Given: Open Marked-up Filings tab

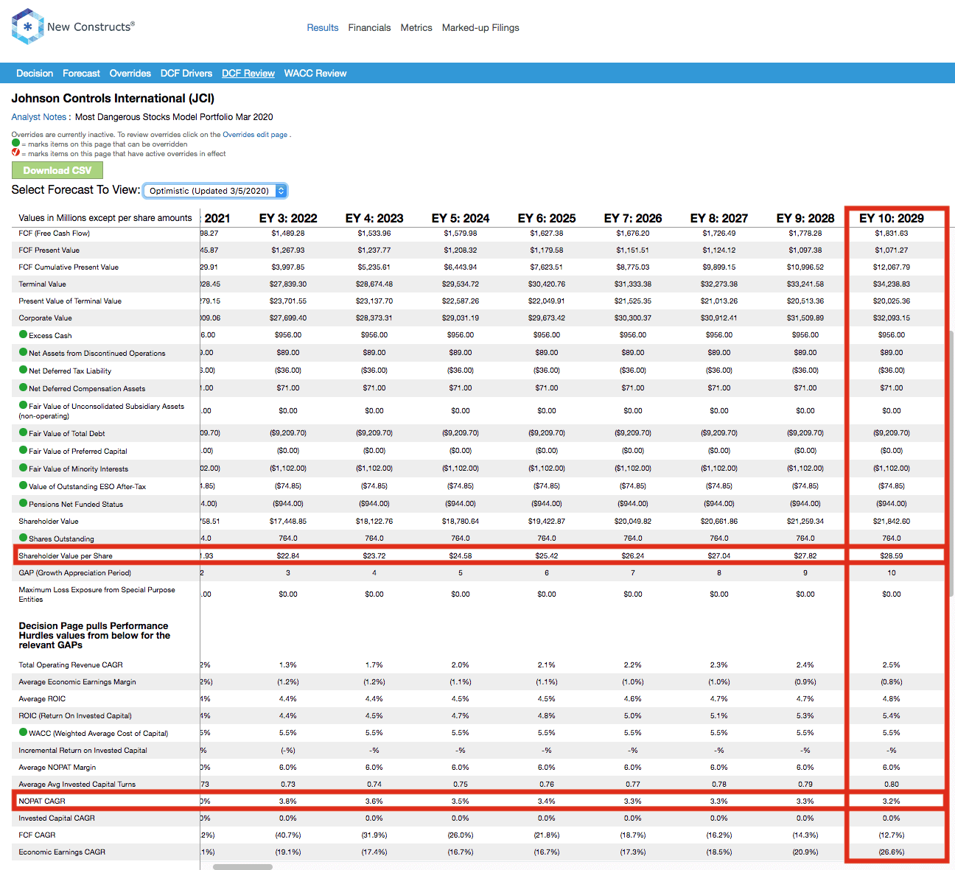Looking at the screenshot, I should pos(480,27).
